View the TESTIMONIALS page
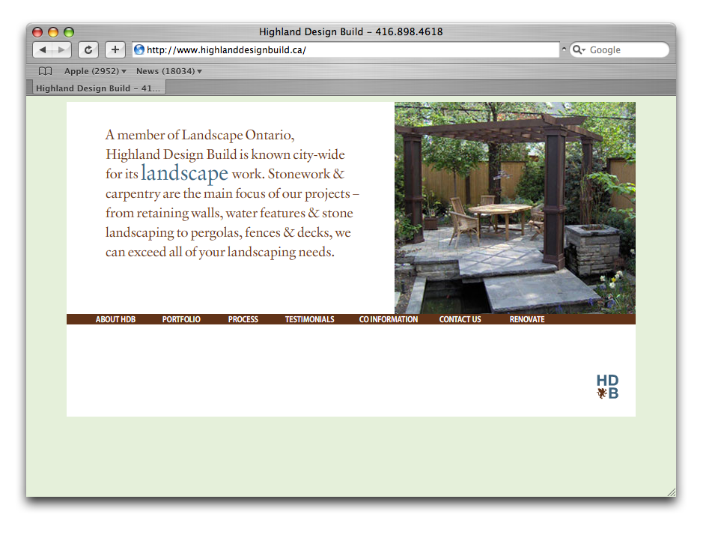The height and width of the screenshot is (538, 721). [309, 319]
